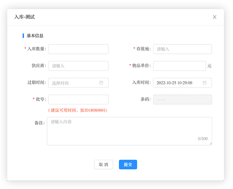The height and width of the screenshot is (189, 233).
Task: Grab the textarea resize handle
Action: point(211,144)
